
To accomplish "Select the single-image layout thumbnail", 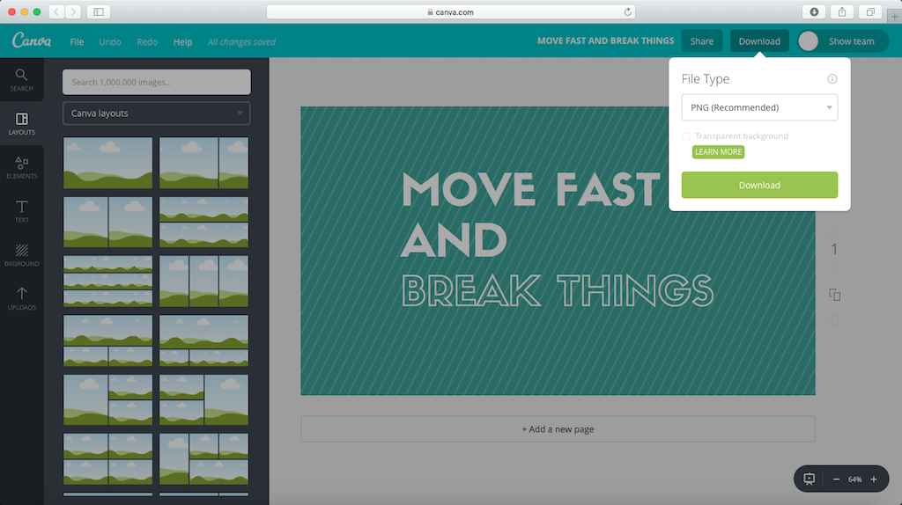I will click(107, 163).
